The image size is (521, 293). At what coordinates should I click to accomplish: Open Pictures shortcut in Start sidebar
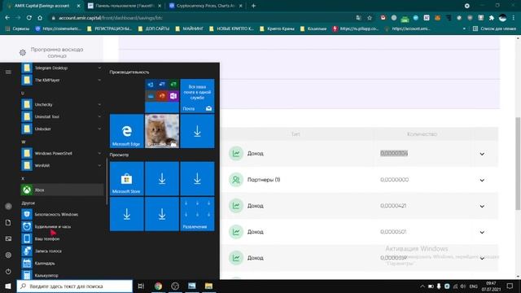[8, 238]
